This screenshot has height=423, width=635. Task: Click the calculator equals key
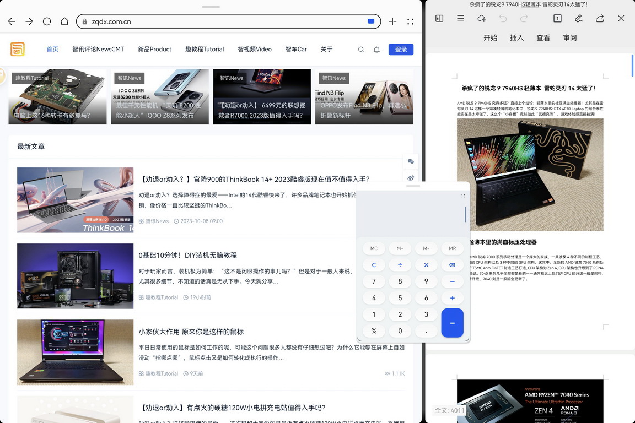(x=453, y=323)
